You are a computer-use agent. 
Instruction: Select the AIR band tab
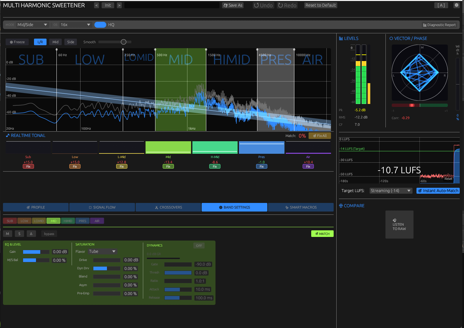click(97, 221)
